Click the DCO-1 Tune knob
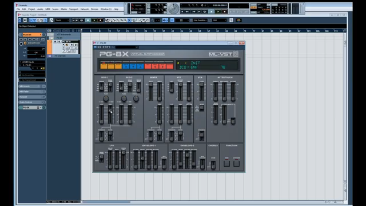The image size is (366, 206). pyautogui.click(x=106, y=98)
